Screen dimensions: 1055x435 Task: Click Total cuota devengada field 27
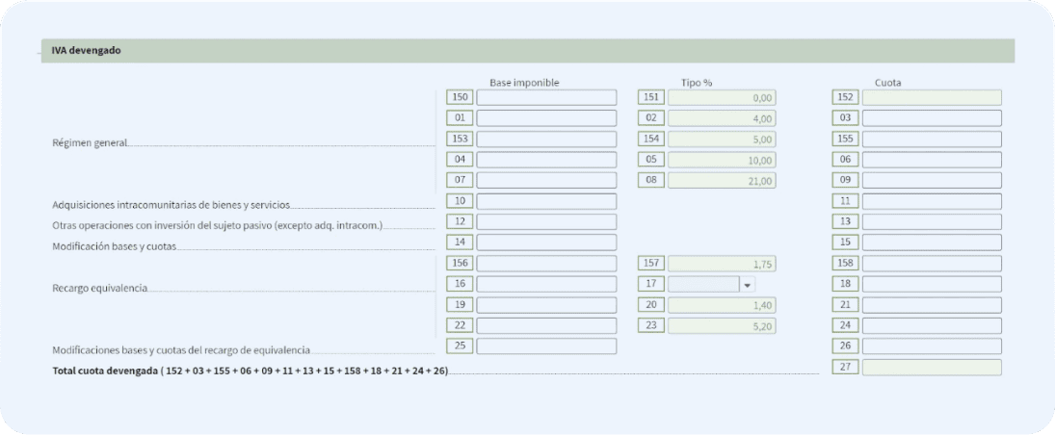(932, 368)
